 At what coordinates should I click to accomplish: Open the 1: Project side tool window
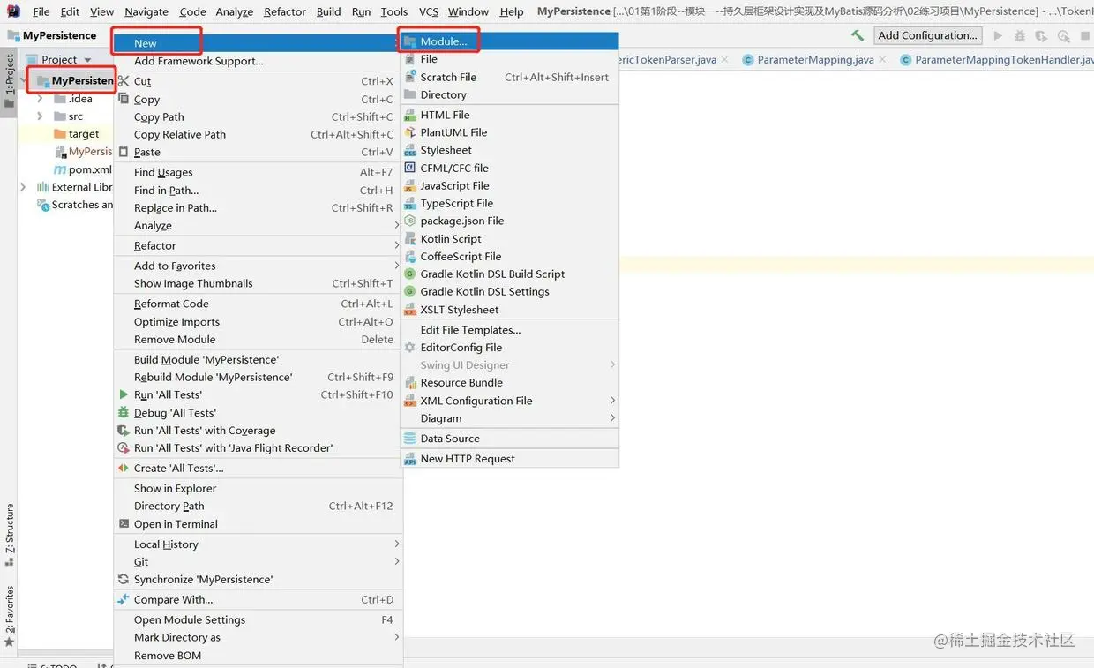(10, 80)
